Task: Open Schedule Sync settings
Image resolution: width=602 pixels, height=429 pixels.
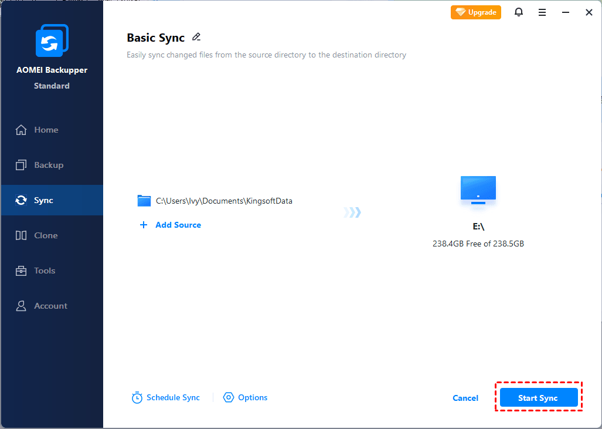Action: [x=165, y=397]
